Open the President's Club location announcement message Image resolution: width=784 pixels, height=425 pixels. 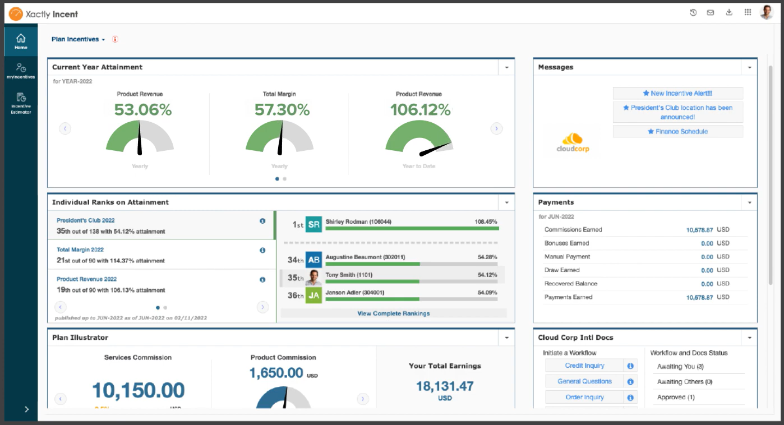677,112
